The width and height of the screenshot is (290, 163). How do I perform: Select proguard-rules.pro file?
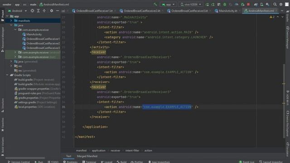click(37, 93)
